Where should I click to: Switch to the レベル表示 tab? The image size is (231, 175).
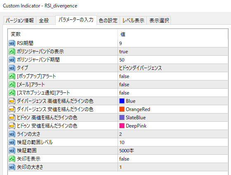click(x=133, y=20)
